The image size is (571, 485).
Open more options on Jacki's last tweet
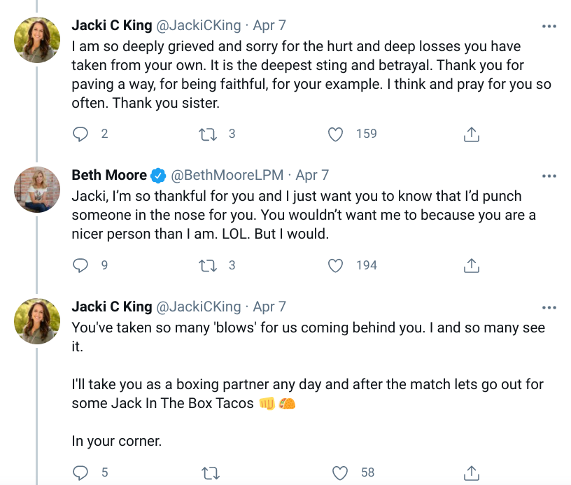pyautogui.click(x=549, y=307)
